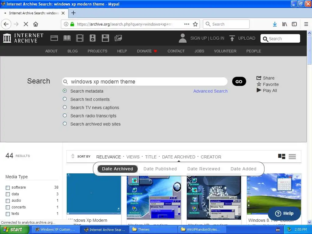The width and height of the screenshot is (312, 234).
Task: Sort results by Creator
Action: pos(211,157)
